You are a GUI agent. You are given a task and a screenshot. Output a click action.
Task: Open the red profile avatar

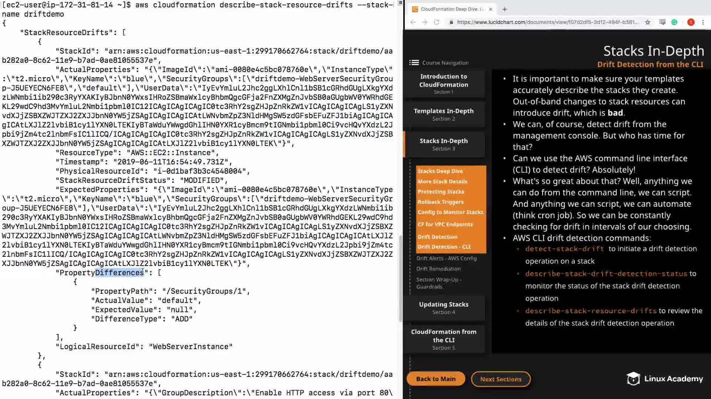[x=691, y=22]
